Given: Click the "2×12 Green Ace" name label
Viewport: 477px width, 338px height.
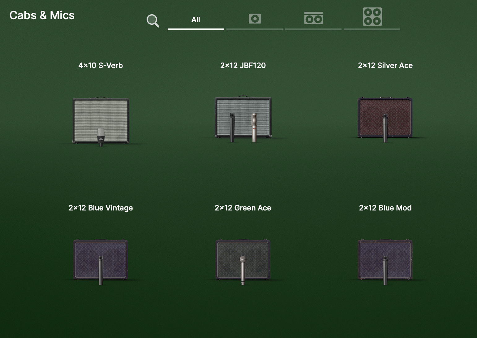Looking at the screenshot, I should (243, 208).
